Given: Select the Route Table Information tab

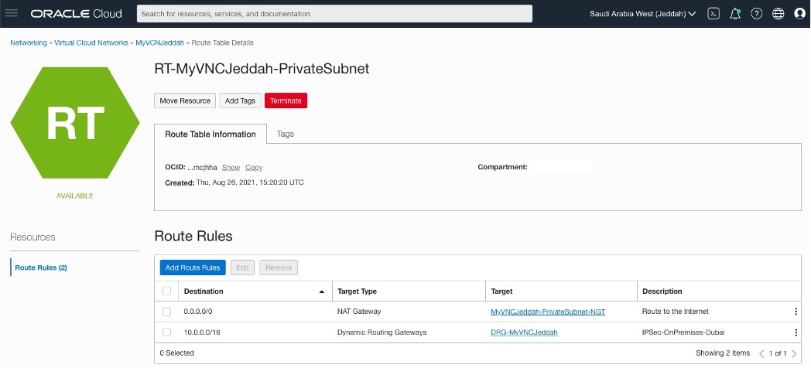Looking at the screenshot, I should coord(210,134).
